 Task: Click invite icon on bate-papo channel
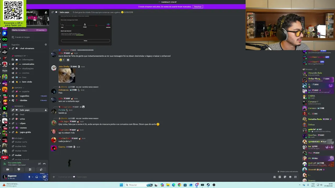coord(46,110)
